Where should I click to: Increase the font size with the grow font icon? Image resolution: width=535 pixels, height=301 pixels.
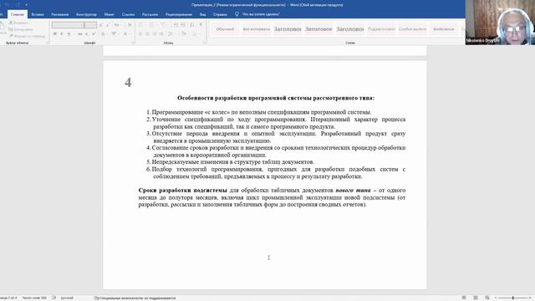100,24
